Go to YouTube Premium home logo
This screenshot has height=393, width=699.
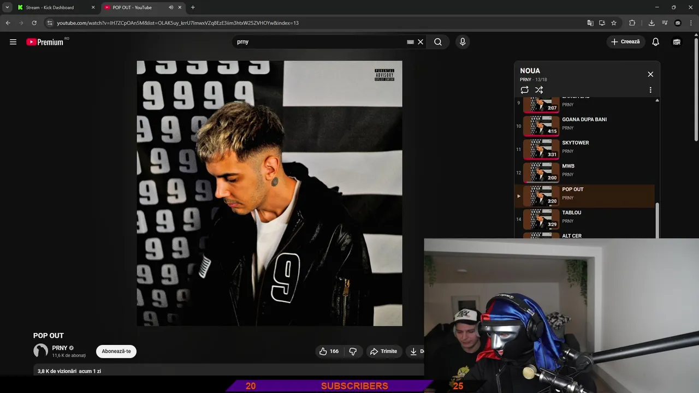(45, 42)
